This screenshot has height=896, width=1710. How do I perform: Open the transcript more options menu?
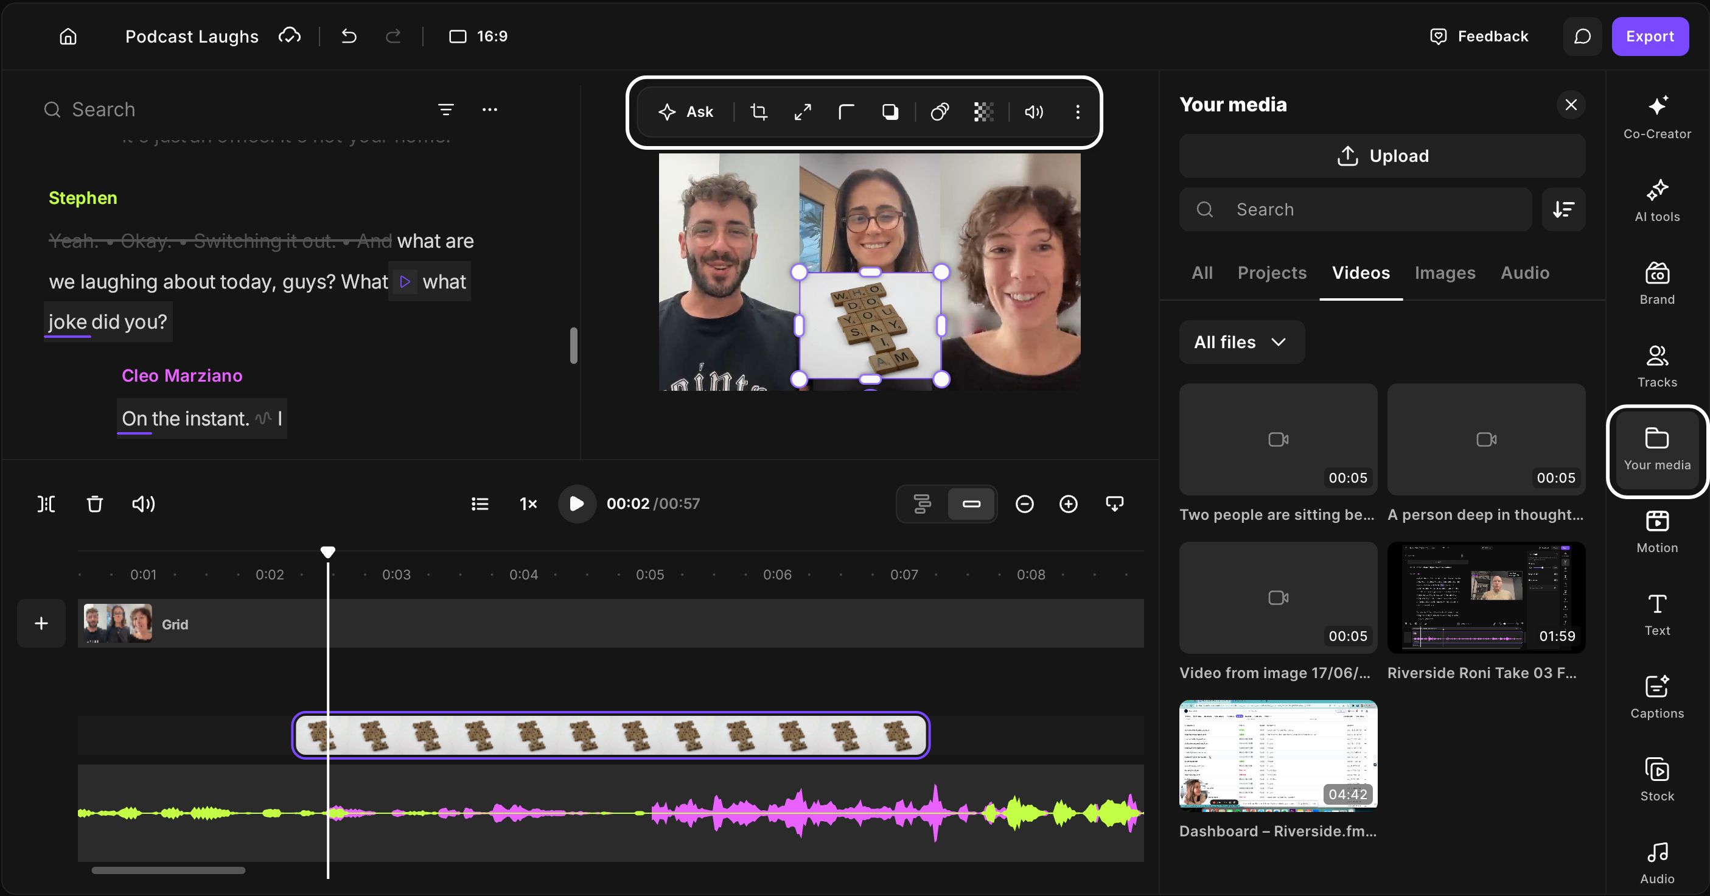(490, 110)
